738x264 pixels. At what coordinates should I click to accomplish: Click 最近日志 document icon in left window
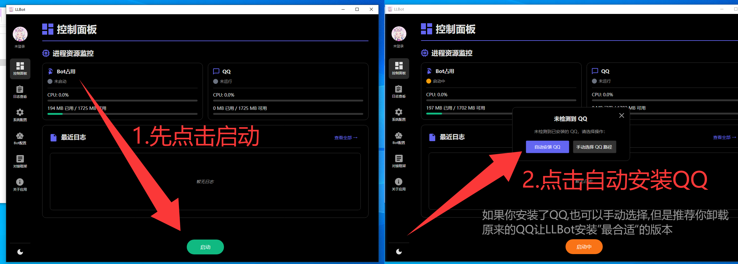54,138
